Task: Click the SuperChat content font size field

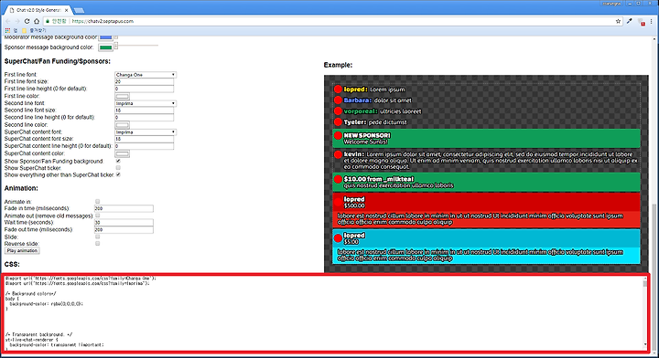Action: point(145,139)
